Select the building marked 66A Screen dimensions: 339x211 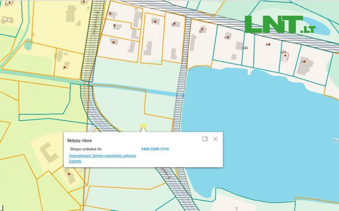coord(284,53)
